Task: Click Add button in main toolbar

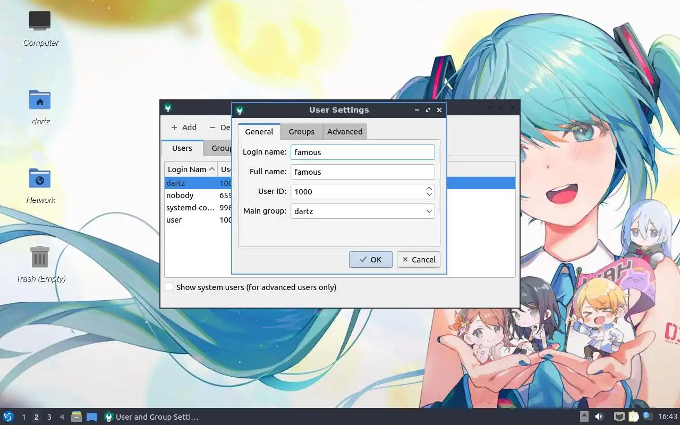Action: coord(184,127)
